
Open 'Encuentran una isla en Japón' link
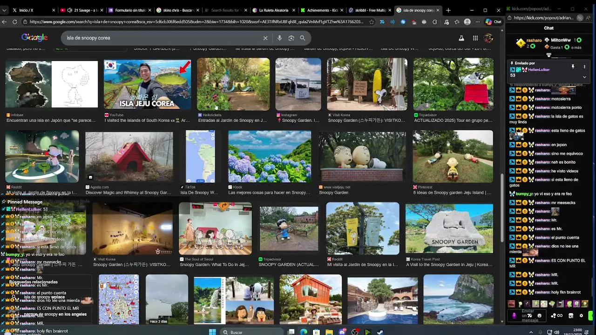tap(51, 121)
